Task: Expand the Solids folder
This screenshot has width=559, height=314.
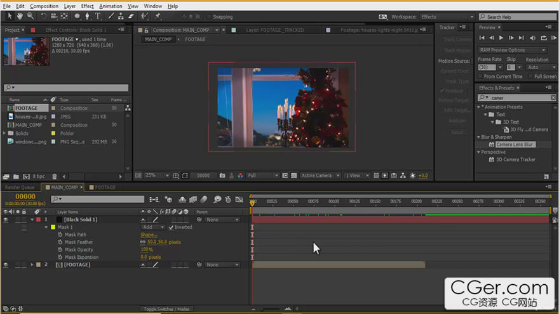Action: pyautogui.click(x=4, y=133)
